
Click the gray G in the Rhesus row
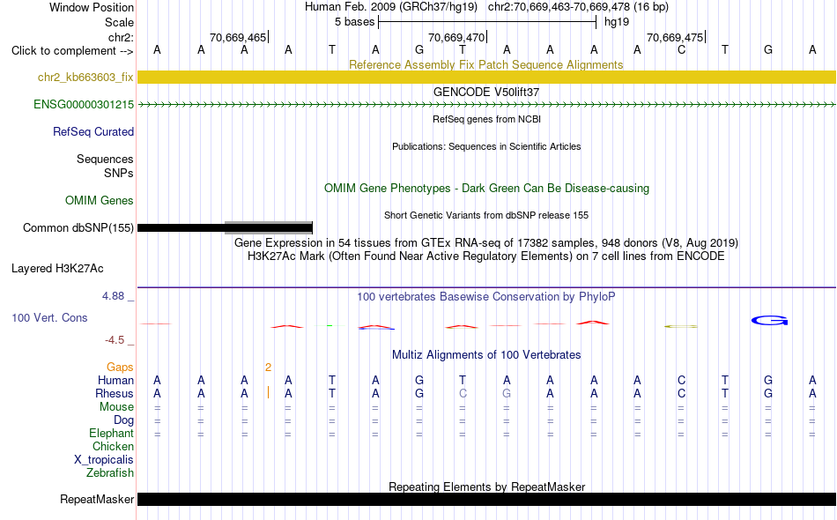coord(507,393)
